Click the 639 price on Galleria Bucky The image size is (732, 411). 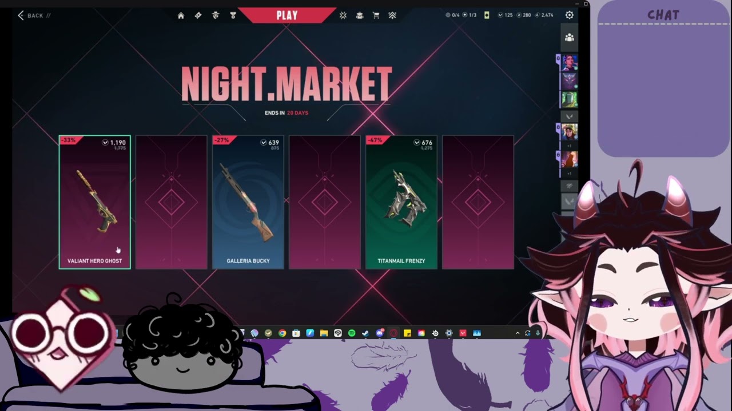270,143
